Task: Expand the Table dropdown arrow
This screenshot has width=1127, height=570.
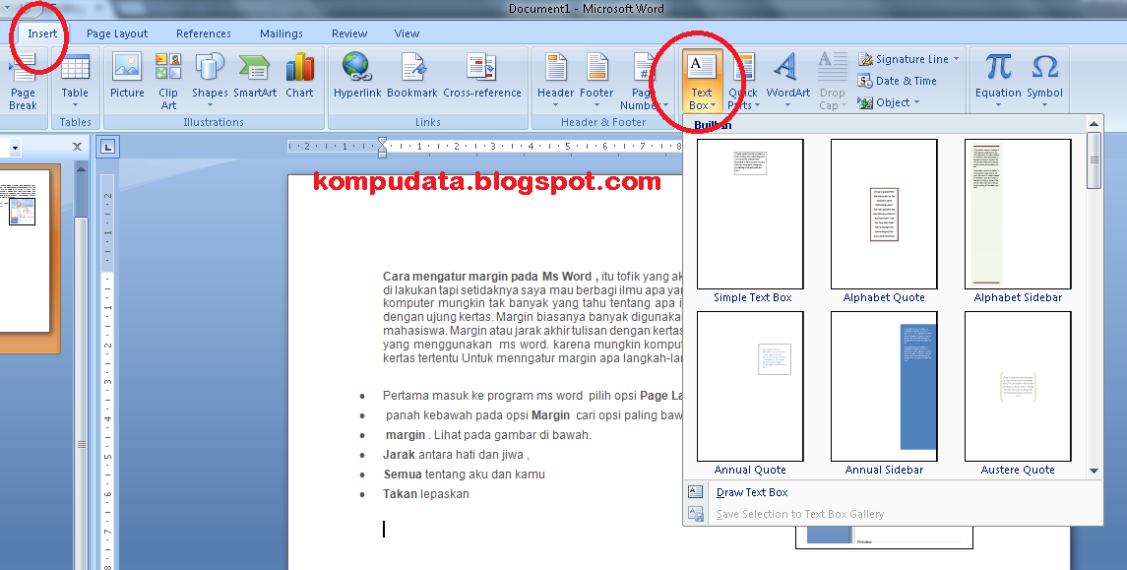Action: tap(75, 105)
